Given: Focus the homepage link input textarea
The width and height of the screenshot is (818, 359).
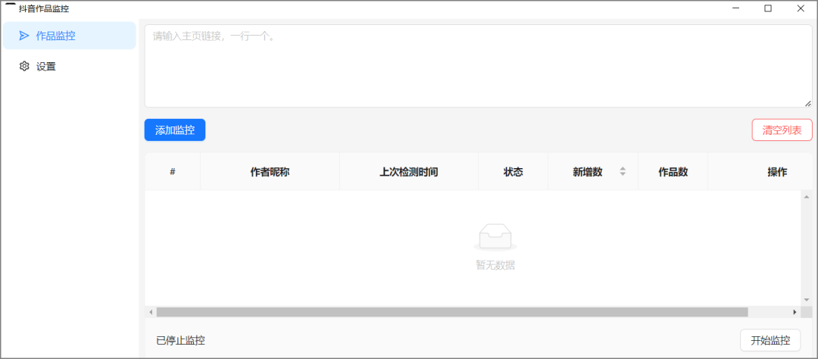Looking at the screenshot, I should click(x=477, y=66).
